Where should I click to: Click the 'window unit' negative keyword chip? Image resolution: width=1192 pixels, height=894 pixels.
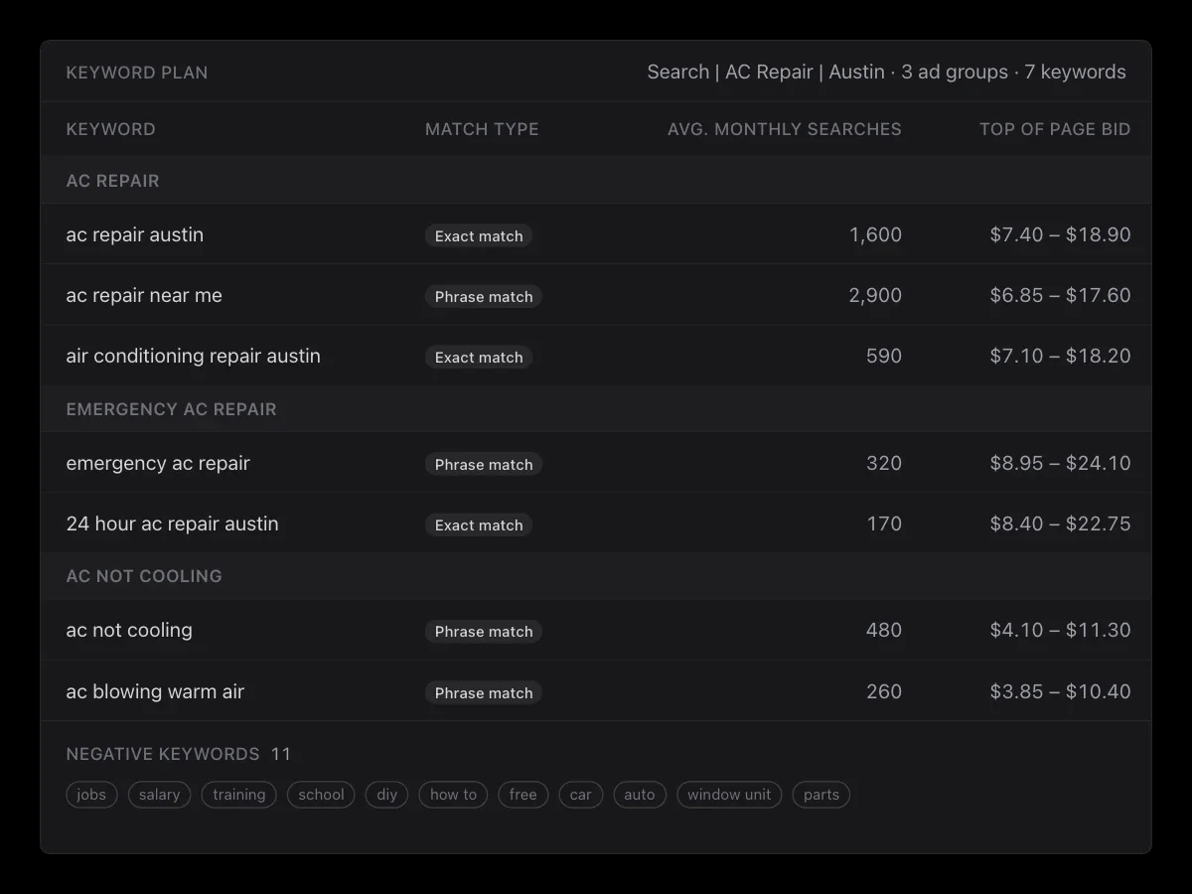coord(729,795)
